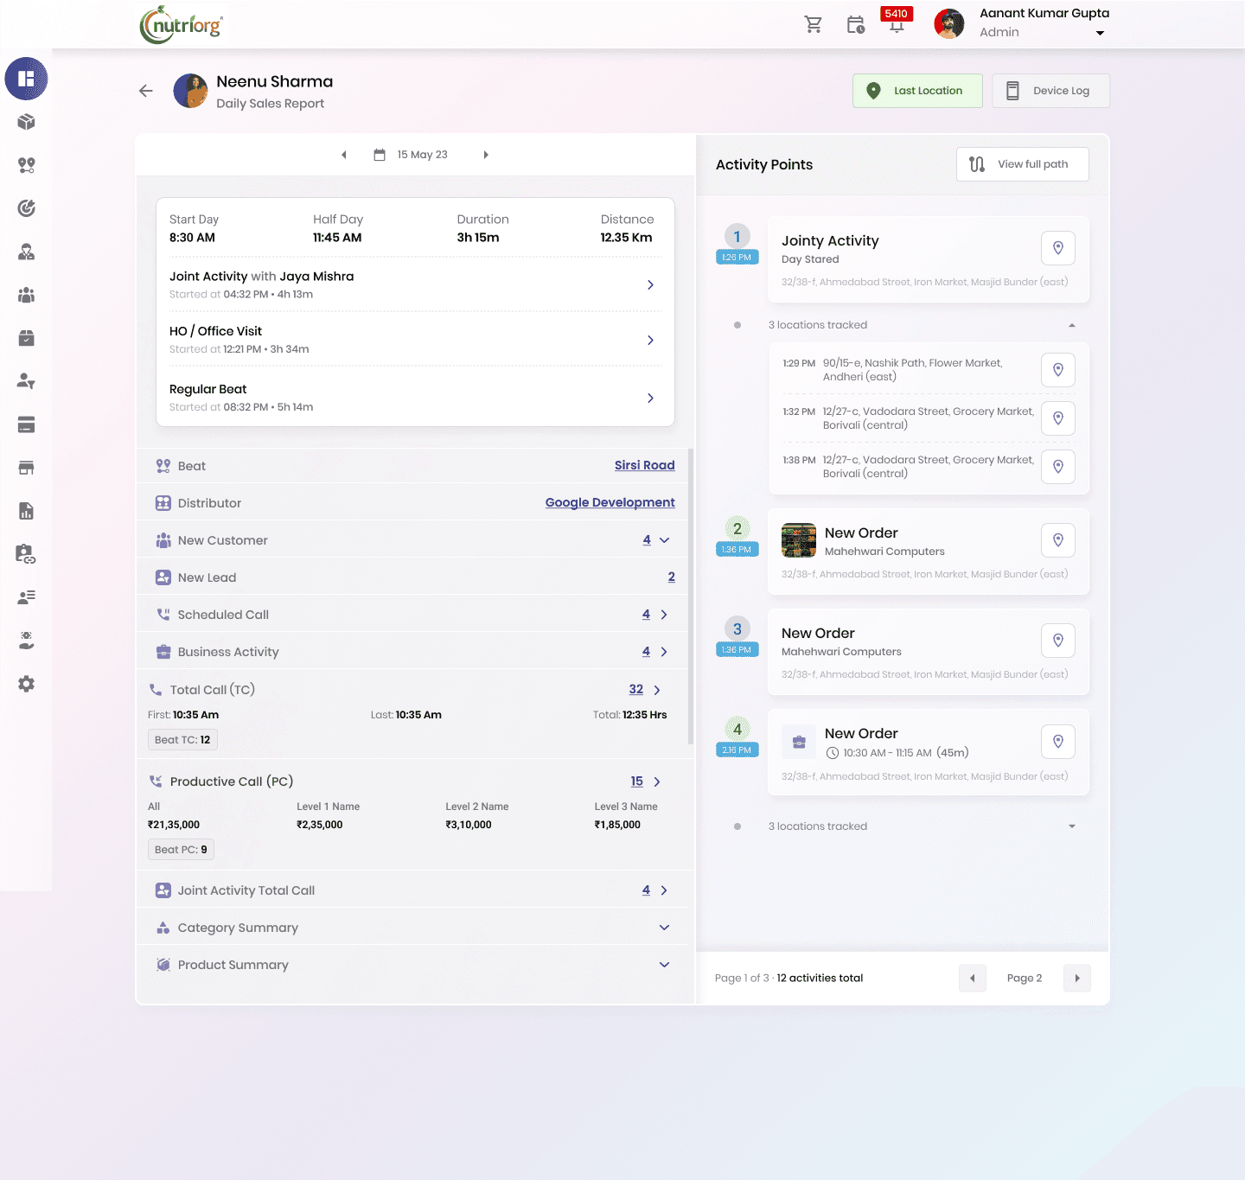Open Admin user account dropdown
The height and width of the screenshot is (1180, 1245).
pos(1100,33)
